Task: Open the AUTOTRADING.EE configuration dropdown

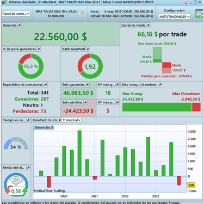Action: [x=174, y=17]
